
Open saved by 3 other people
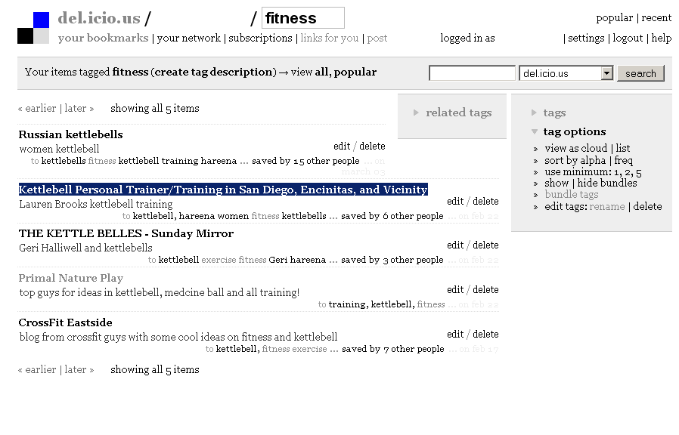[392, 260]
